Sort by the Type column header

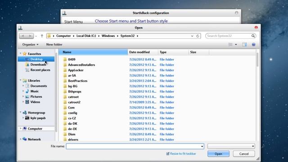(x=173, y=52)
